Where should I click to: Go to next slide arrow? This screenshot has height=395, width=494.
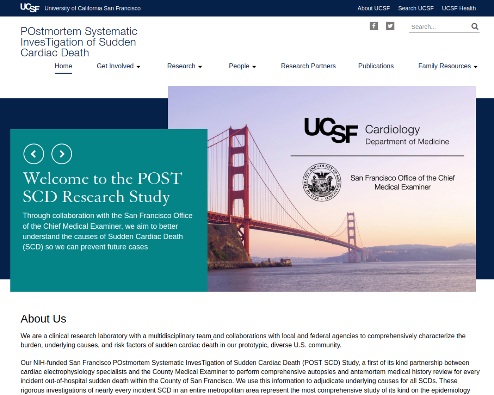[x=62, y=154]
